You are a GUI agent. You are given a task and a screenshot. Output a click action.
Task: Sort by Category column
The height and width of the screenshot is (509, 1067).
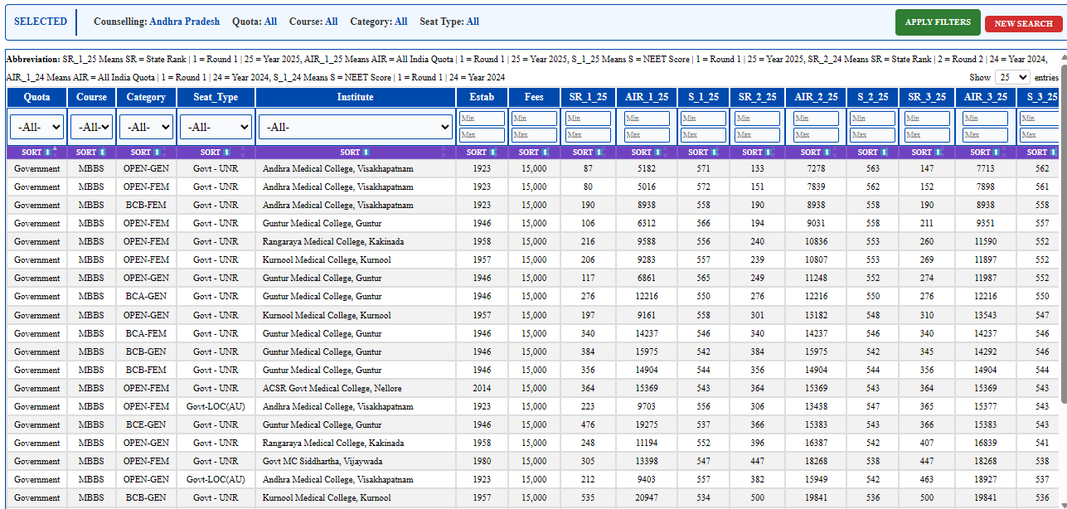(x=146, y=153)
